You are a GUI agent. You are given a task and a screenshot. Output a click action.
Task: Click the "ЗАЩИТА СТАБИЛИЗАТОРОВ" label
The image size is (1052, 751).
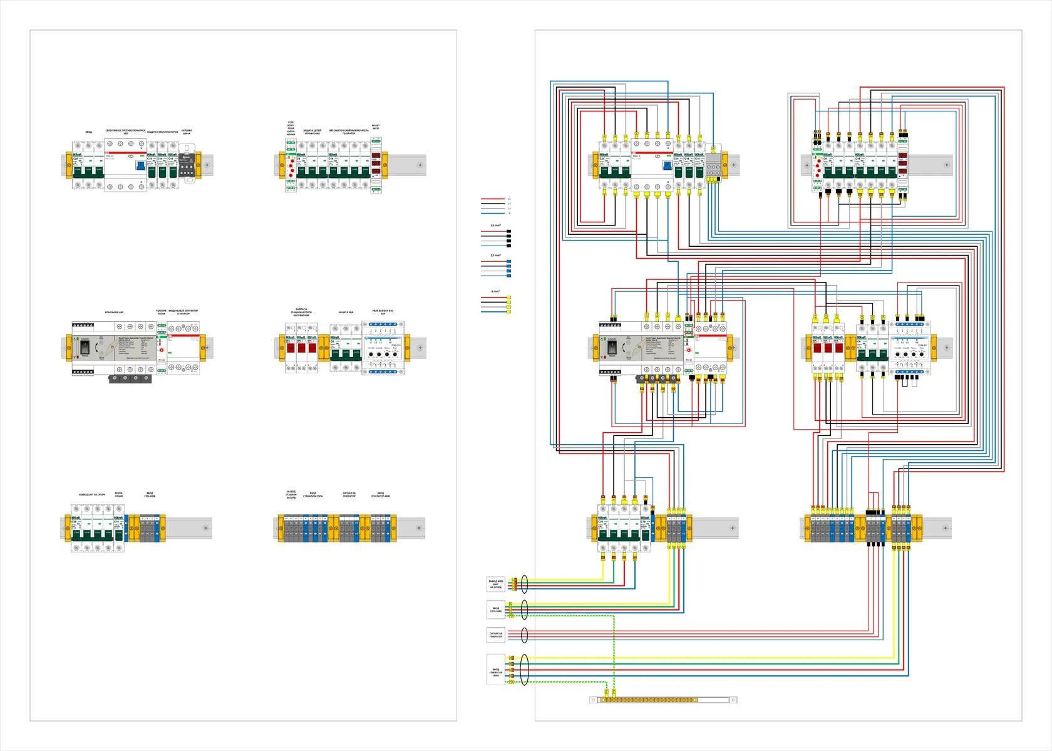(x=163, y=132)
